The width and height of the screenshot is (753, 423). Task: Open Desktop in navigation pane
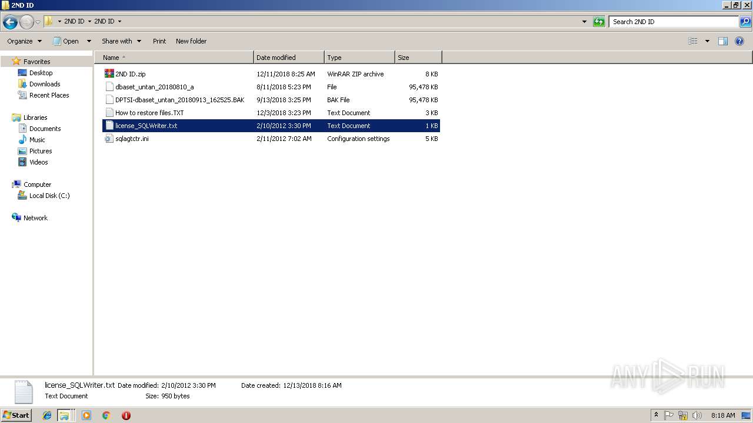(x=41, y=73)
